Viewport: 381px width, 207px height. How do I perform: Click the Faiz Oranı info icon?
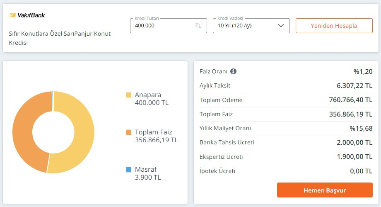233,71
